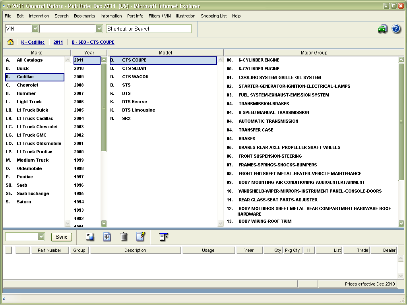Image resolution: width=407 pixels, height=305 pixels.
Task: Add a new item with the plus page icon
Action: point(107,237)
